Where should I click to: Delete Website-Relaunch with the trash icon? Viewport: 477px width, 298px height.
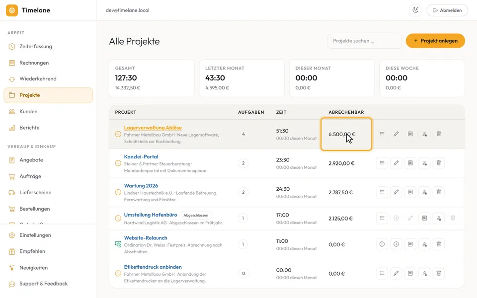[439, 244]
